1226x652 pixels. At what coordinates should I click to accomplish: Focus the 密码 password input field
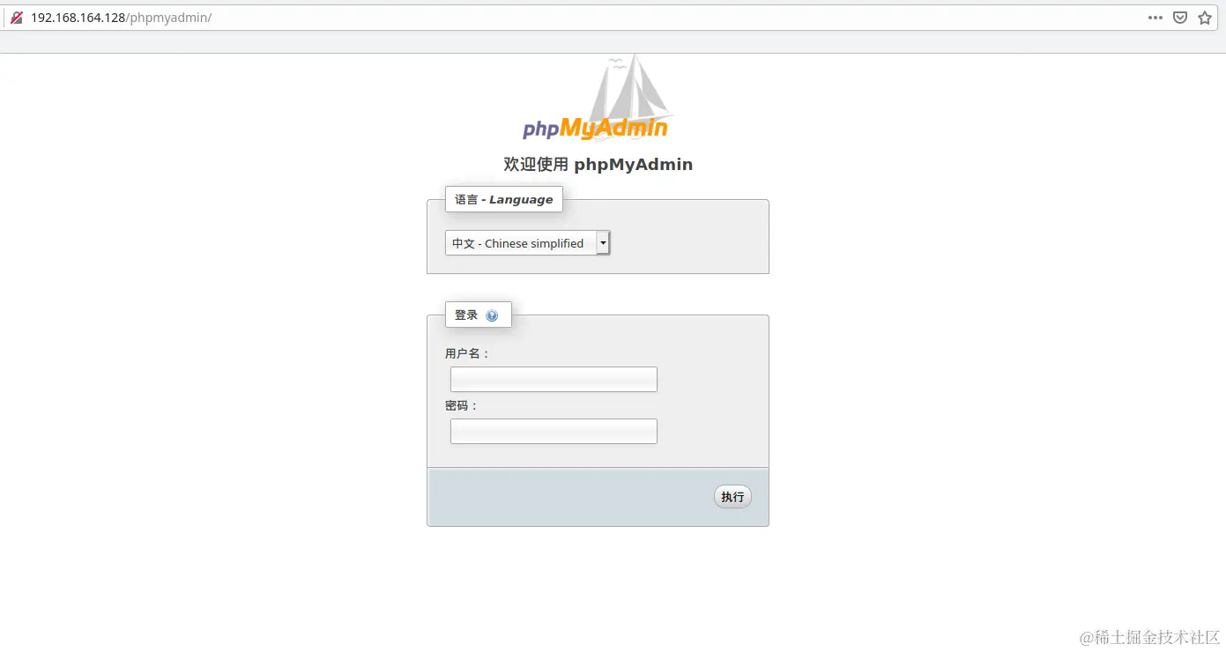(x=554, y=431)
